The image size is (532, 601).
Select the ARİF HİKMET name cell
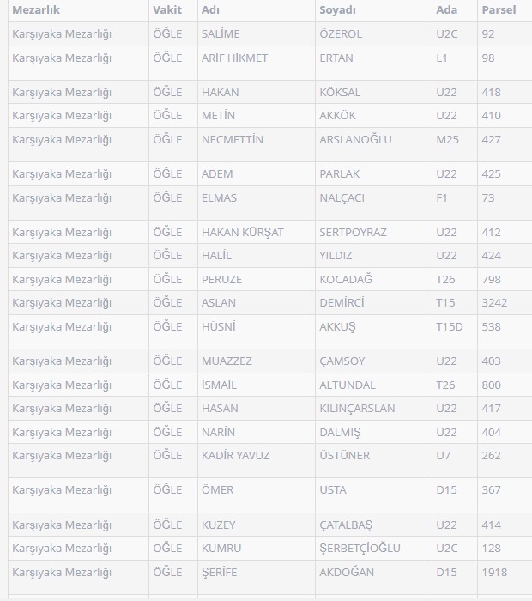point(234,58)
